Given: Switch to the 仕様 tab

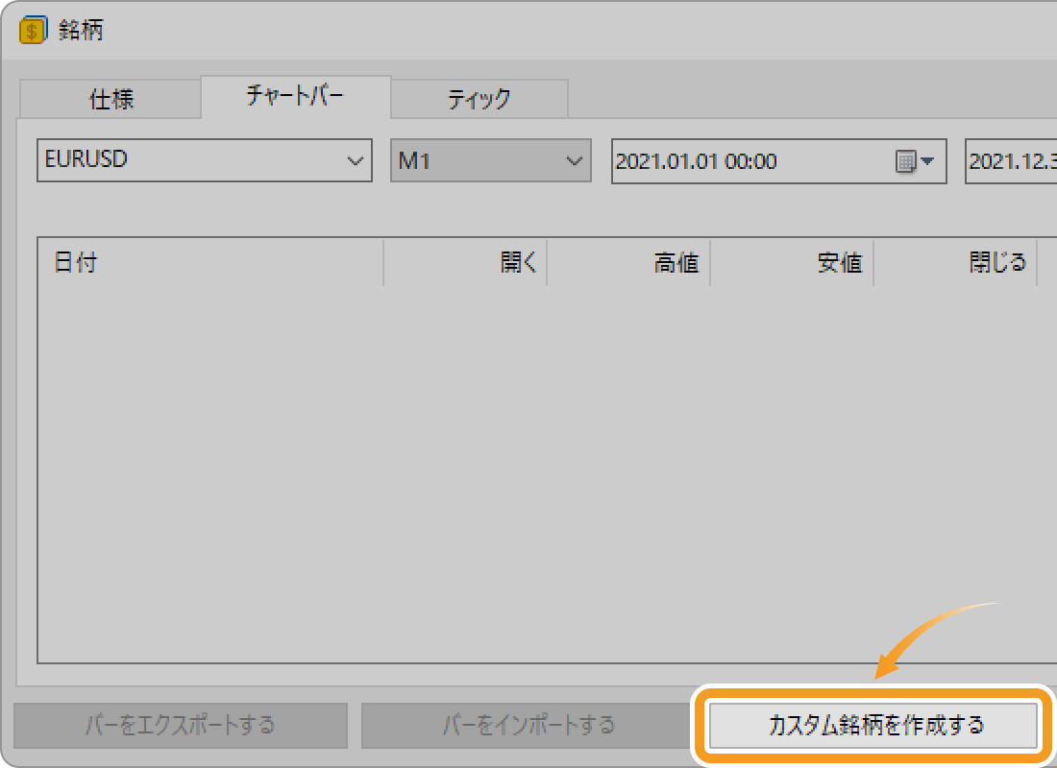Looking at the screenshot, I should pyautogui.click(x=111, y=99).
